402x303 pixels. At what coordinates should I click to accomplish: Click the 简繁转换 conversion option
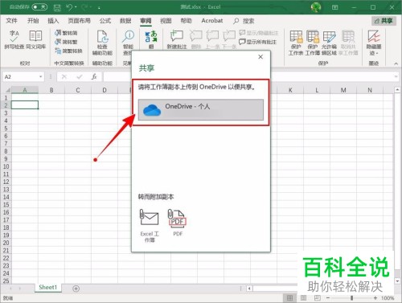[x=68, y=51]
